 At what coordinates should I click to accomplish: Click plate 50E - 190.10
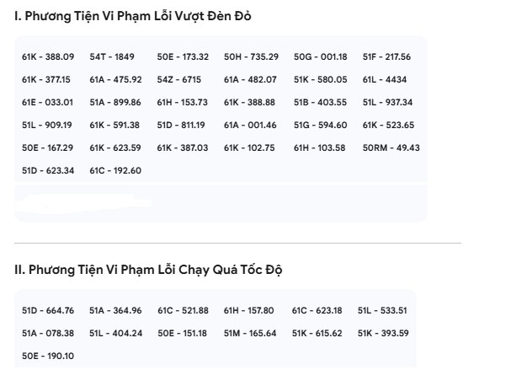[48, 356]
